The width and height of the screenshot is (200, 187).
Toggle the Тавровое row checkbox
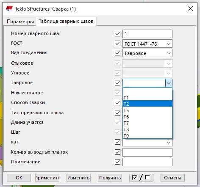point(117,83)
